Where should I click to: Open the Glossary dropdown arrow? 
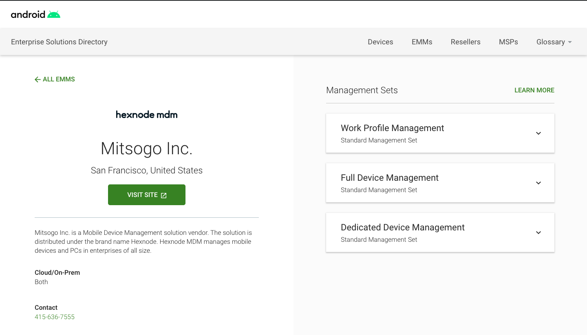[x=570, y=42]
